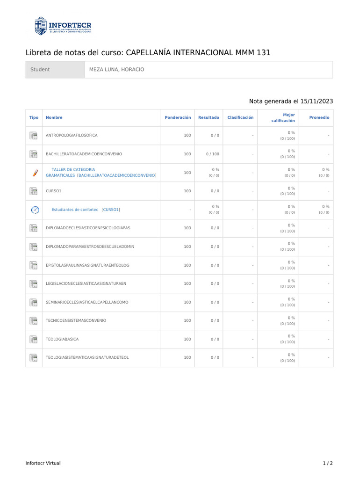Click the CURSO1 category icon
This screenshot has height=479, width=359.
[x=34, y=191]
